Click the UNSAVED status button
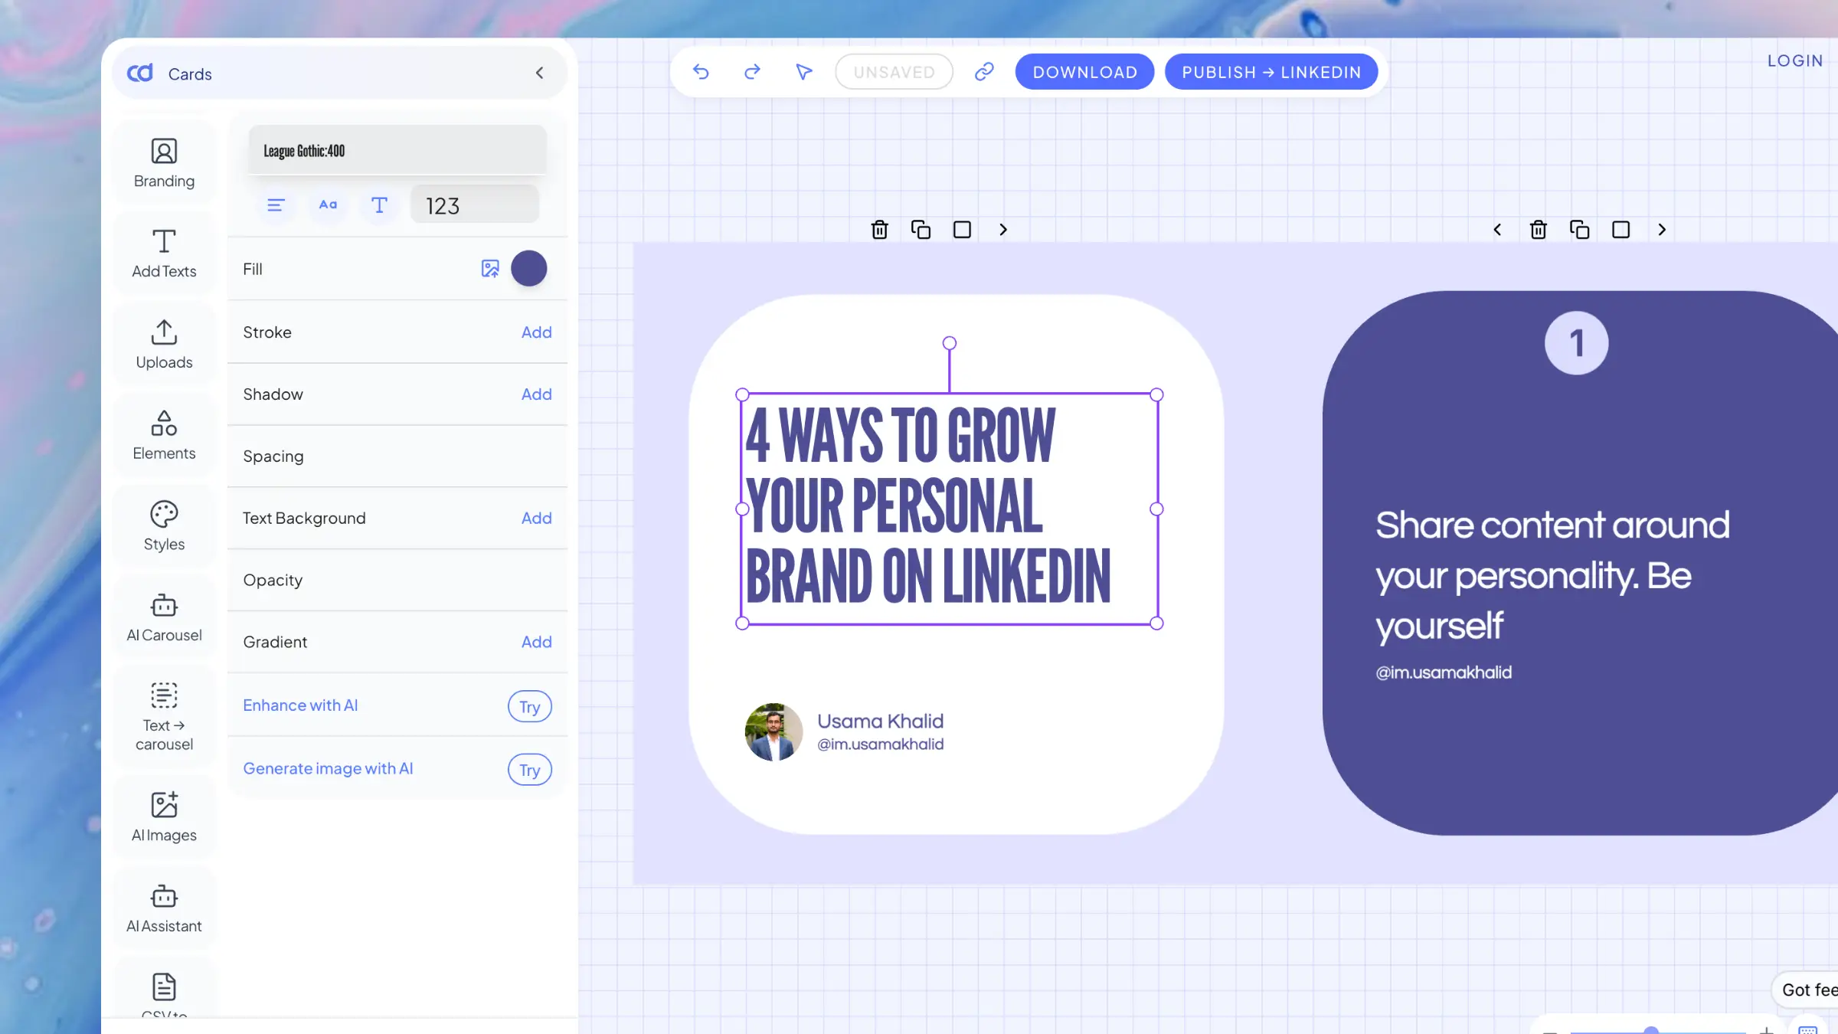 [x=894, y=72]
